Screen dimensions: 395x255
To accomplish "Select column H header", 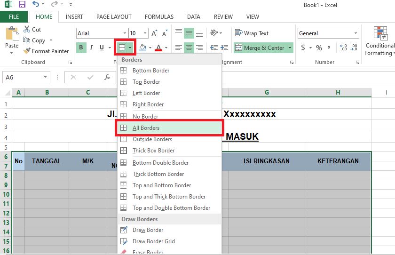I will click(338, 92).
